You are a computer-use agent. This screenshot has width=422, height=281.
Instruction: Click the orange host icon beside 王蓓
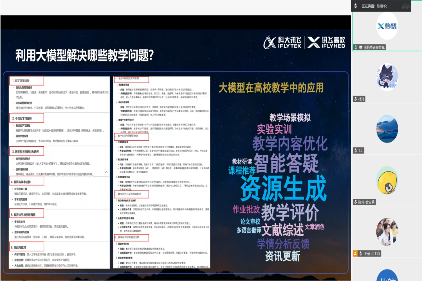pyautogui.click(x=355, y=253)
